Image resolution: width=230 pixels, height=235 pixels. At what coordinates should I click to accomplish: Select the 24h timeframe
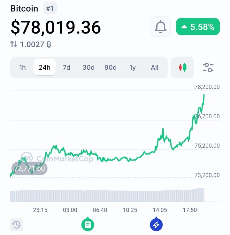coord(44,67)
